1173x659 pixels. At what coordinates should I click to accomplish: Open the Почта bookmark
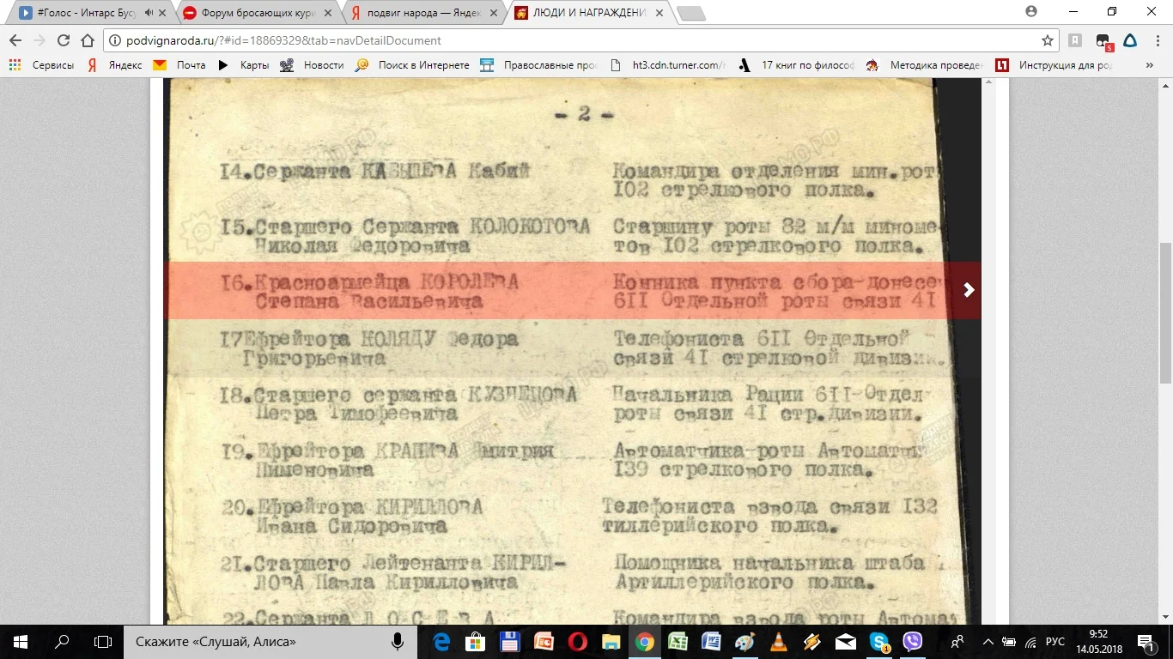[x=179, y=65]
